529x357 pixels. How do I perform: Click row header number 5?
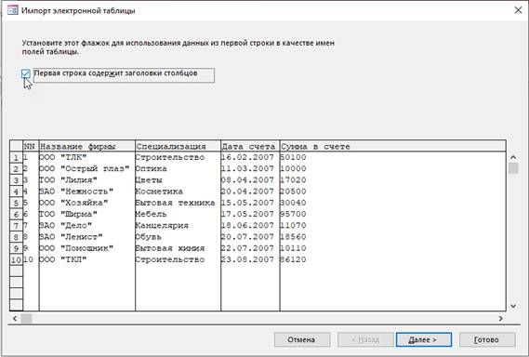coord(16,203)
